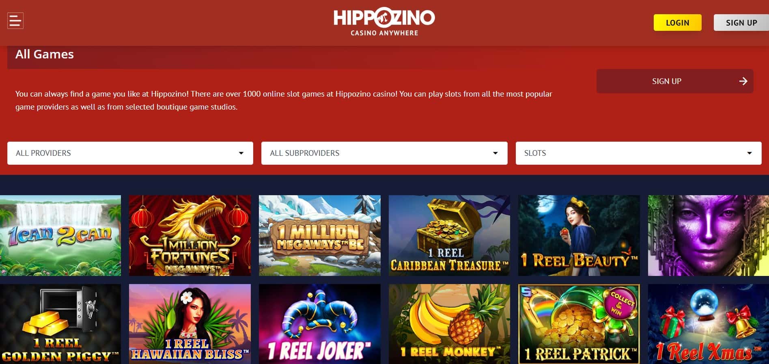Click the yellow Login button
Viewport: 769px width, 364px height.
click(677, 23)
